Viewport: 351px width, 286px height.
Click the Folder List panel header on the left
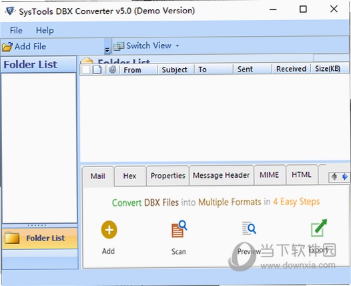[39, 65]
